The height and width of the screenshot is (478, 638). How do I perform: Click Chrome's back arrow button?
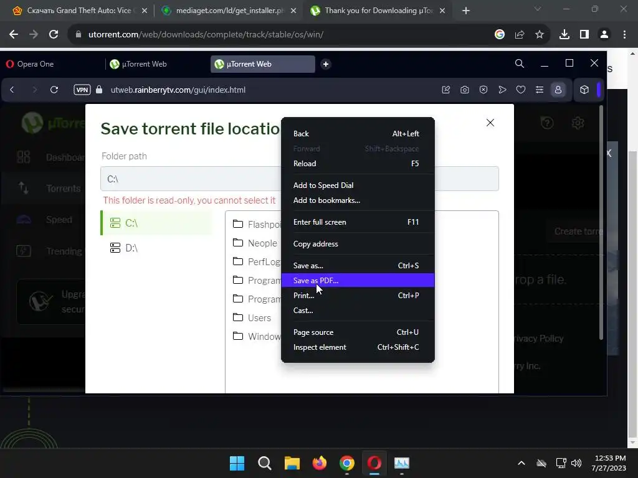tap(14, 35)
